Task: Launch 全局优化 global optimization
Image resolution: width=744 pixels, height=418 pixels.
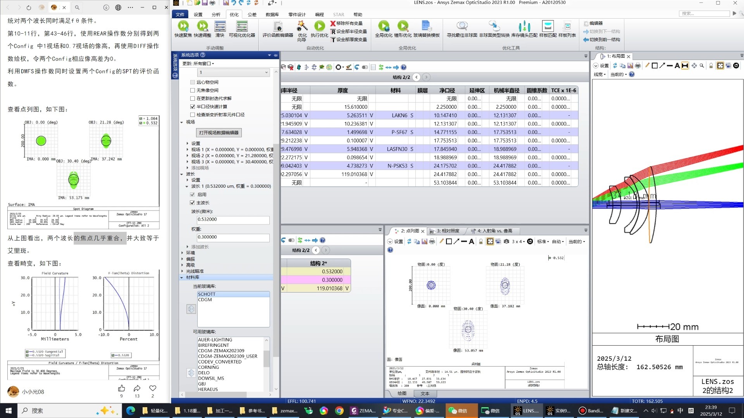Action: 384,26
